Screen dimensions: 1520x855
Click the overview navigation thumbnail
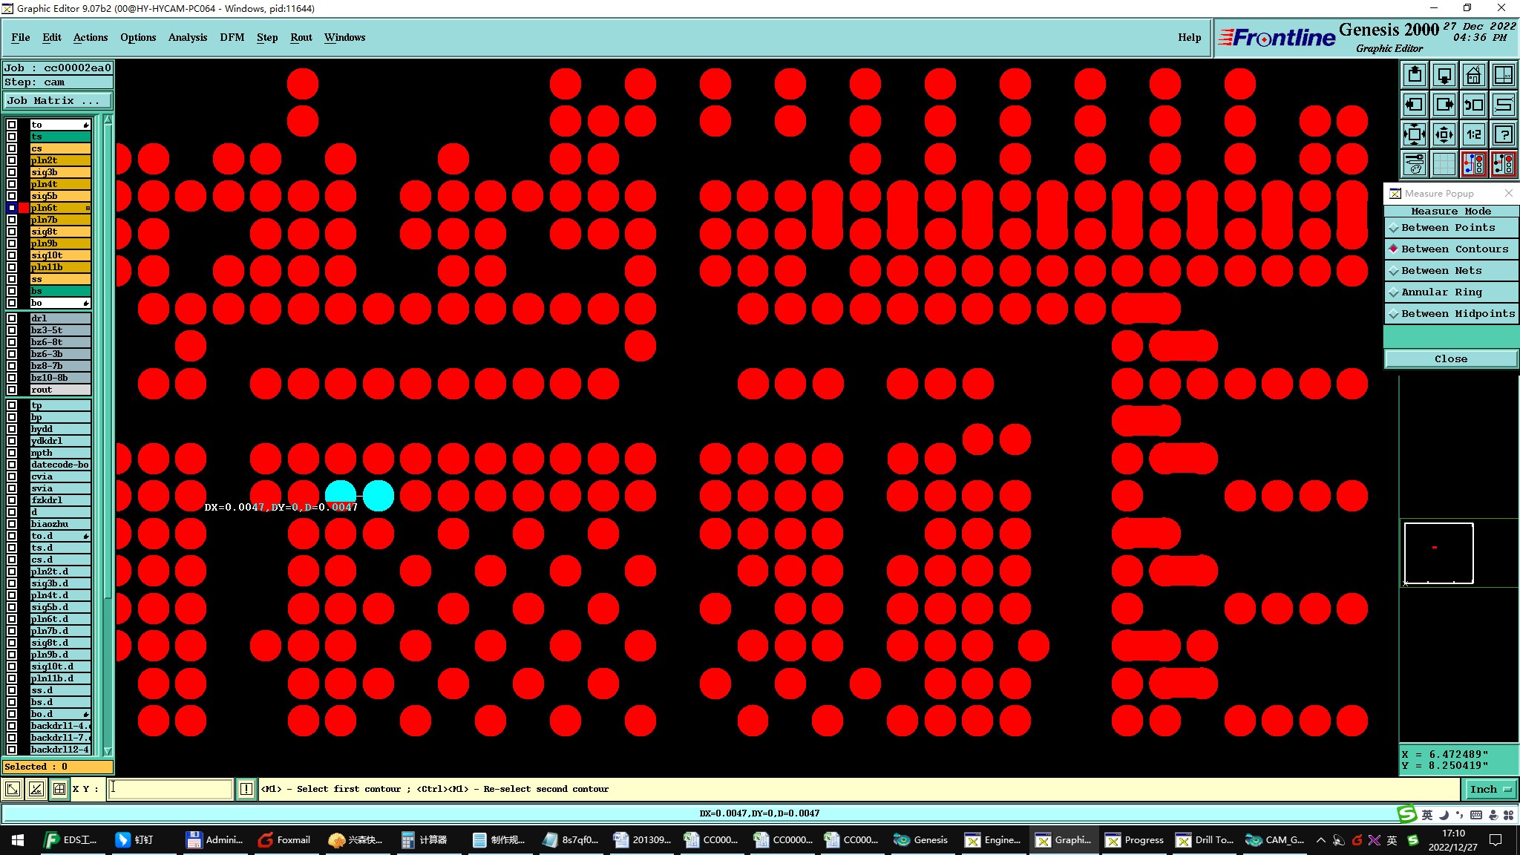tap(1438, 553)
